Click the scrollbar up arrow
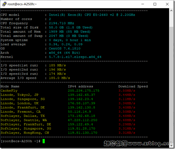Viewport: 175px width, 149px height. click(171, 11)
